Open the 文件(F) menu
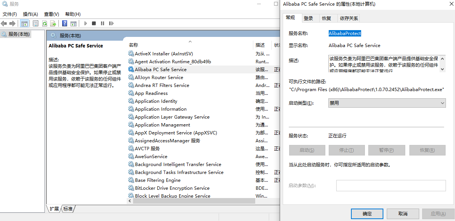The image size is (455, 221). [x=10, y=14]
